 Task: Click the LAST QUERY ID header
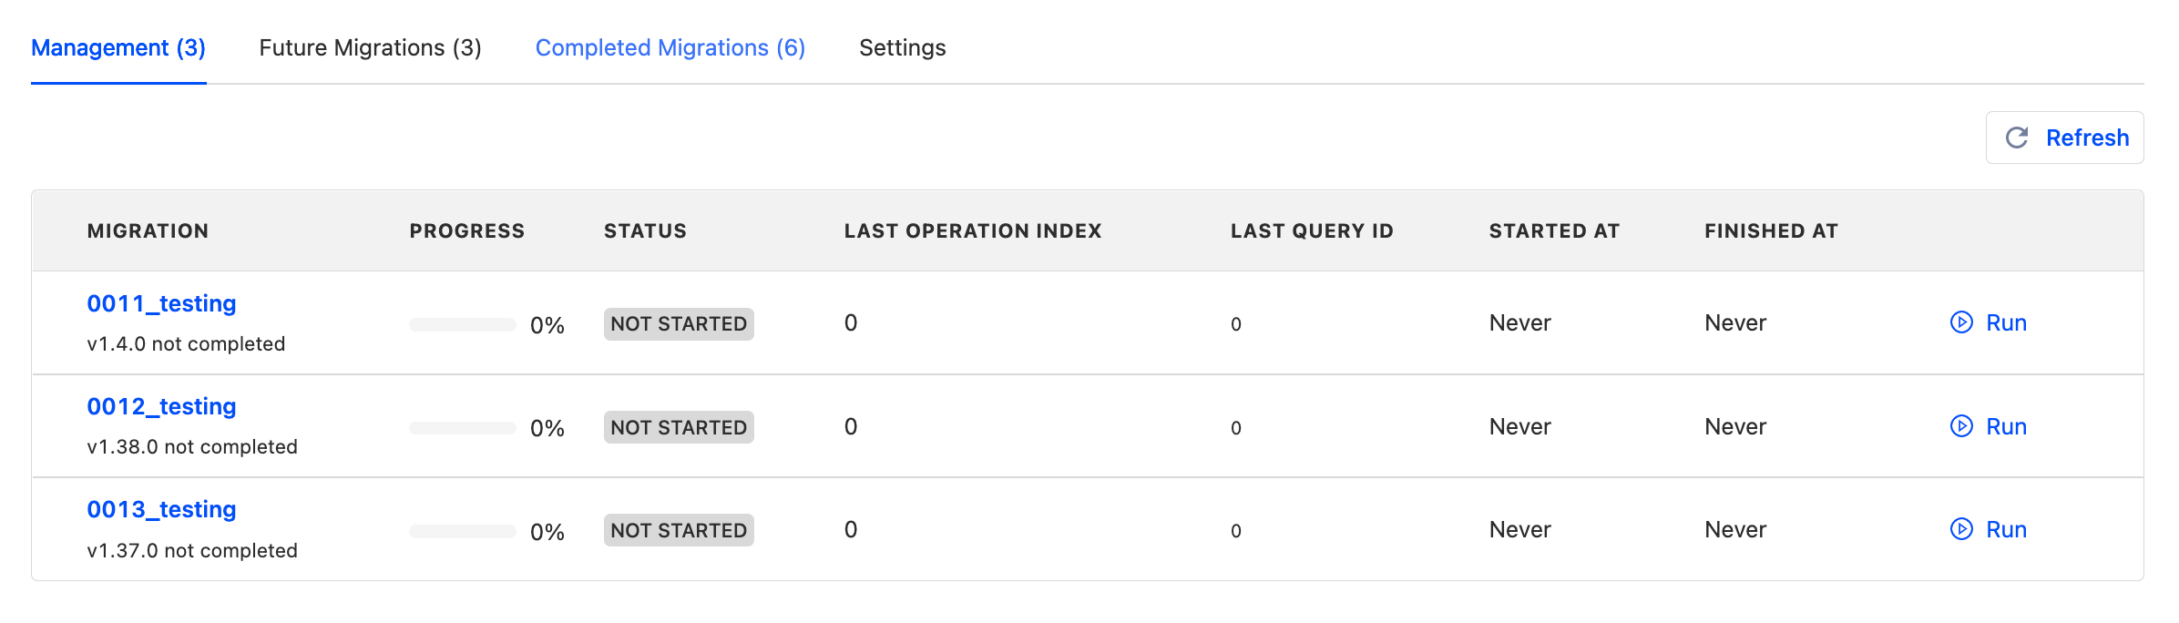(x=1312, y=231)
